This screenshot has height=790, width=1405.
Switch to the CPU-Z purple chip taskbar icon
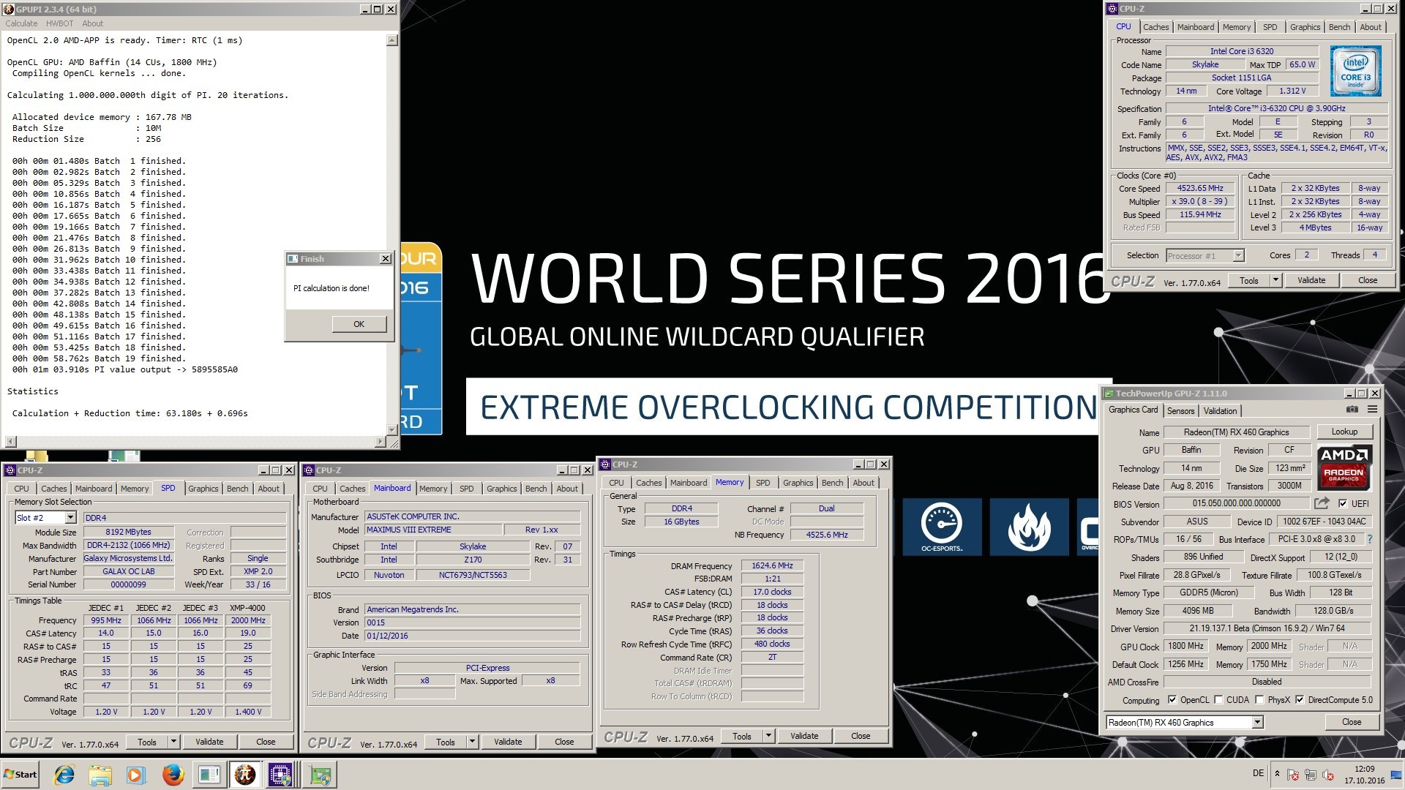point(281,775)
